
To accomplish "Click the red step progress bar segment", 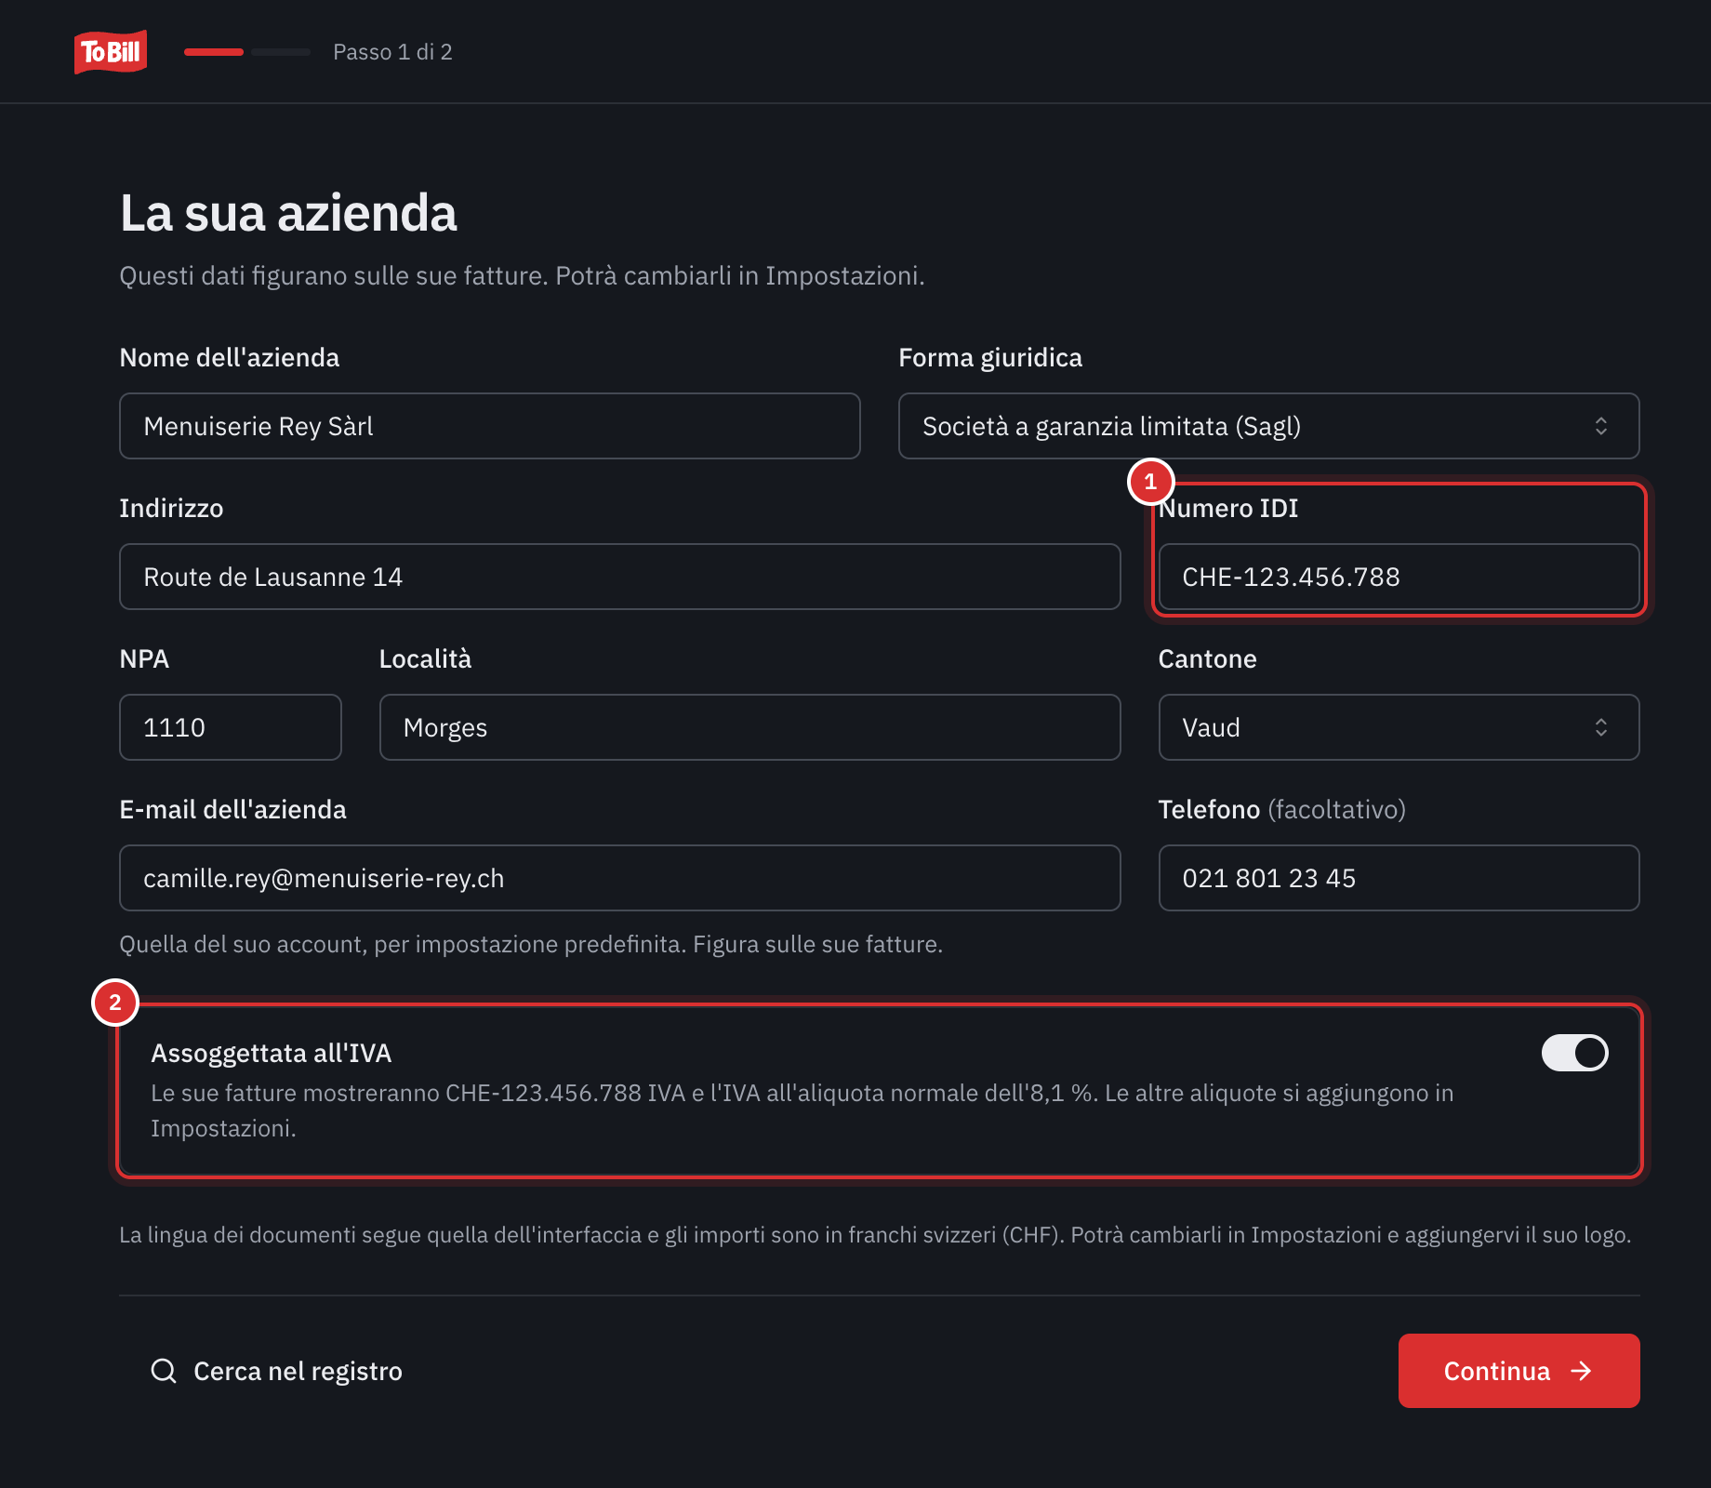I will [x=214, y=52].
